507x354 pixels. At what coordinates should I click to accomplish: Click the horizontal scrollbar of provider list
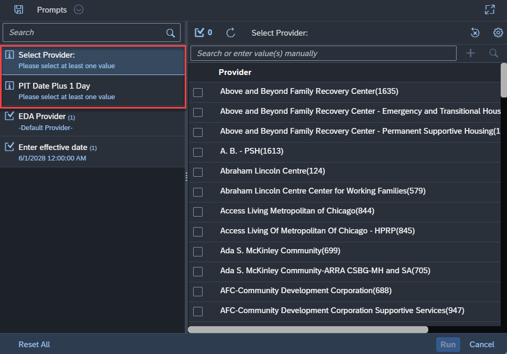tap(308, 329)
